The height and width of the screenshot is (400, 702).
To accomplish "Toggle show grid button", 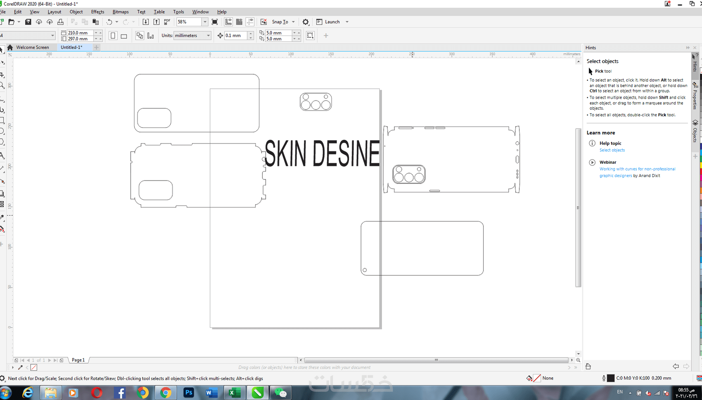I will pyautogui.click(x=239, y=22).
